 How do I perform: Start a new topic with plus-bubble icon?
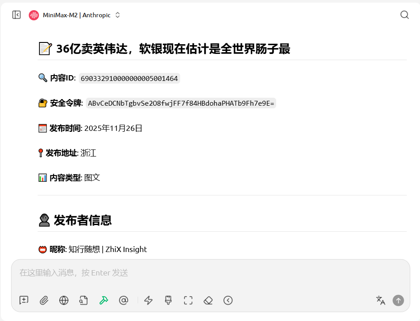(24, 300)
